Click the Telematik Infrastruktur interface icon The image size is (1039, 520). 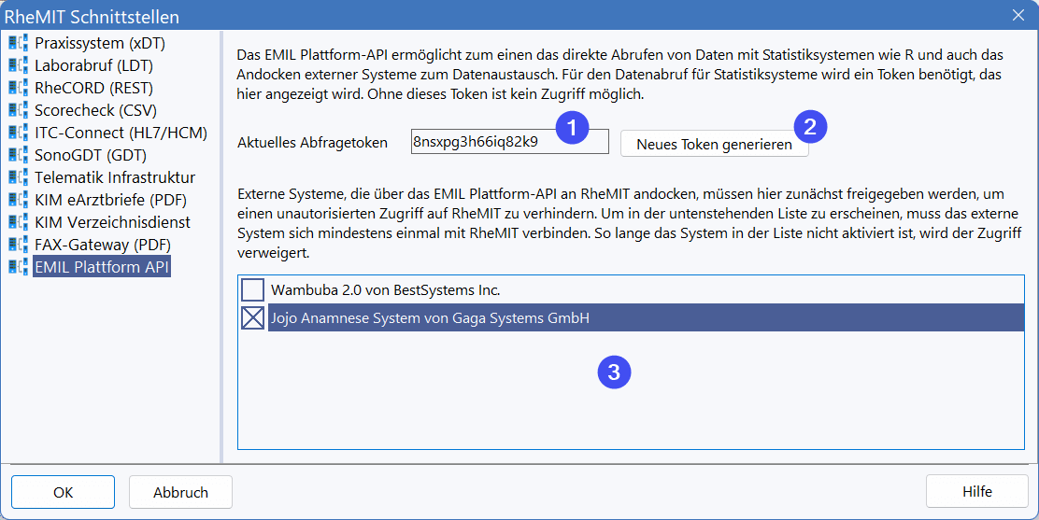[17, 177]
